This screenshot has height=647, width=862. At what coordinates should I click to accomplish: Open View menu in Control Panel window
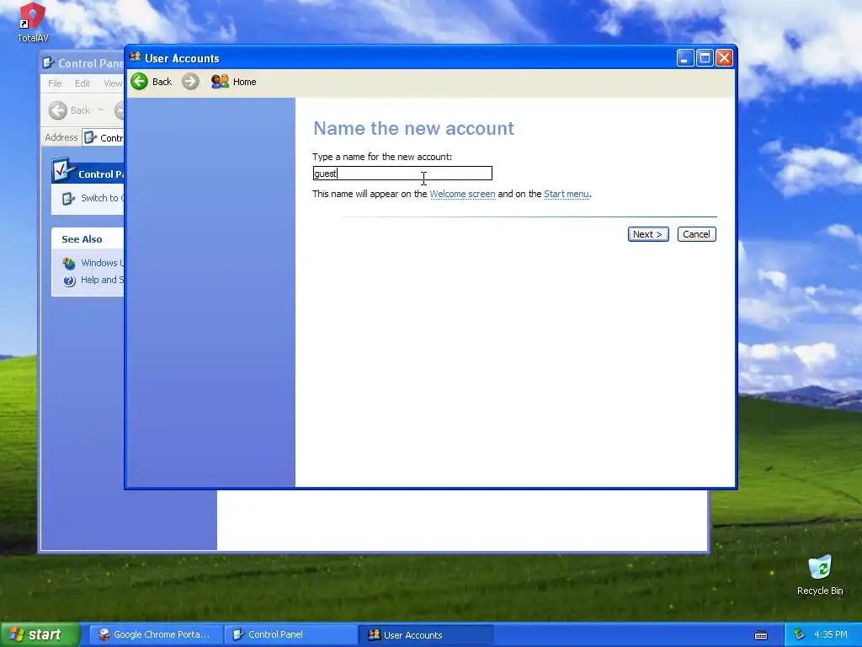113,83
